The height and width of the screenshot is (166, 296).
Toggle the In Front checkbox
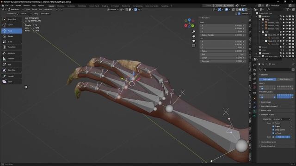(273, 133)
